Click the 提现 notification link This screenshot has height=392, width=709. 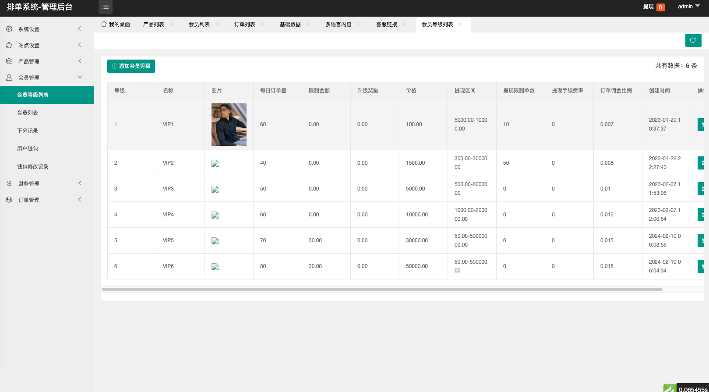pos(648,7)
